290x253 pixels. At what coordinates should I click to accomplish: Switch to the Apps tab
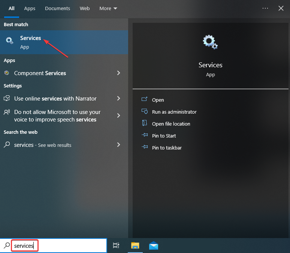point(30,9)
